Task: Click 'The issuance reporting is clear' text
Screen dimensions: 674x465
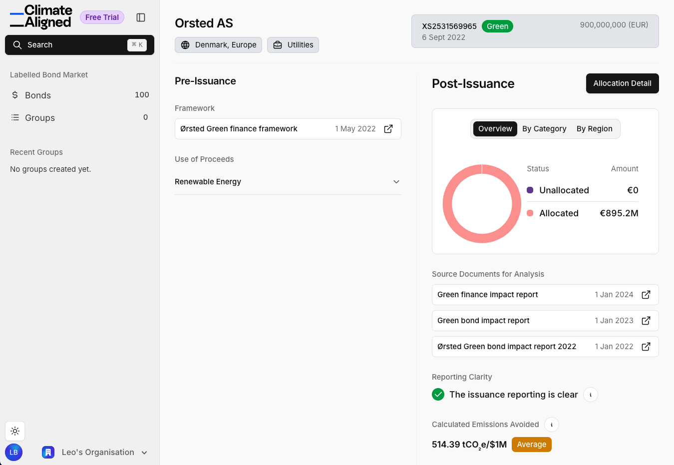Action: [514, 395]
